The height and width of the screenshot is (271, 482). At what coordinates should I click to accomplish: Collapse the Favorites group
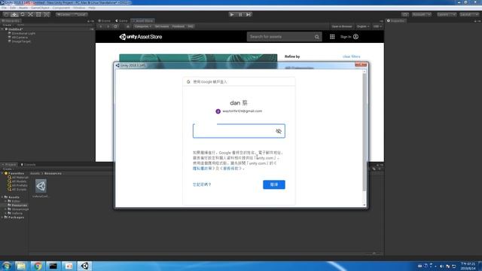(x=2, y=173)
